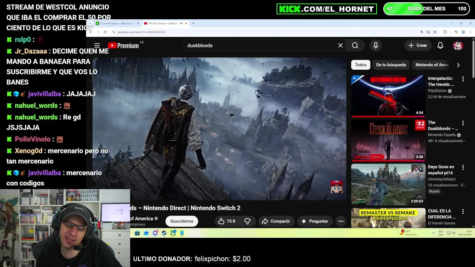Select the Todos filter chip

point(360,65)
